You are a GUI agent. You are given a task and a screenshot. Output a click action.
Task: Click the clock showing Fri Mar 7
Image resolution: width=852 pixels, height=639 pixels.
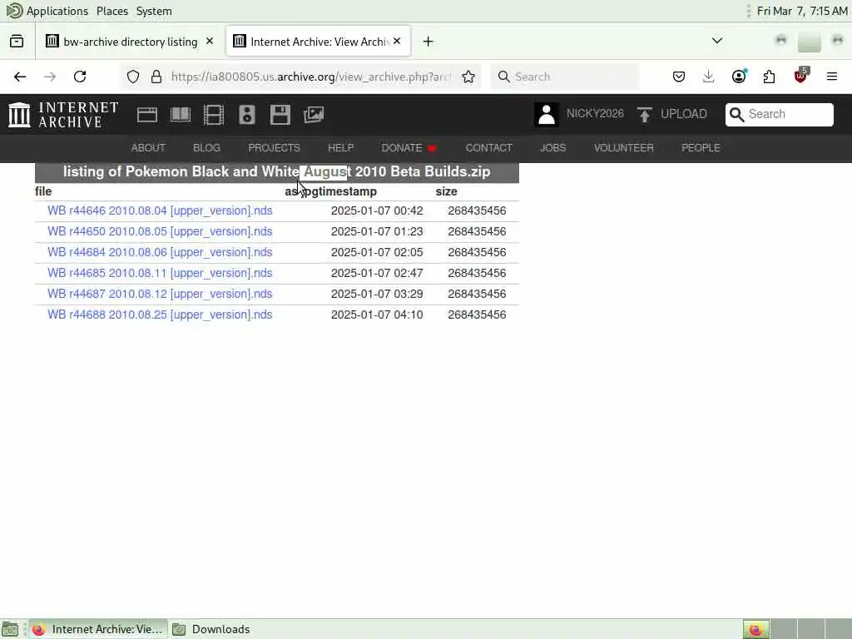[x=802, y=11]
